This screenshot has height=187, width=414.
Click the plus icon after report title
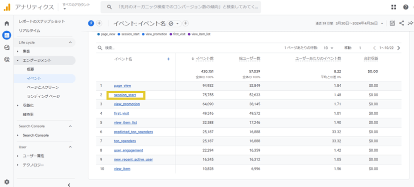pos(186,23)
